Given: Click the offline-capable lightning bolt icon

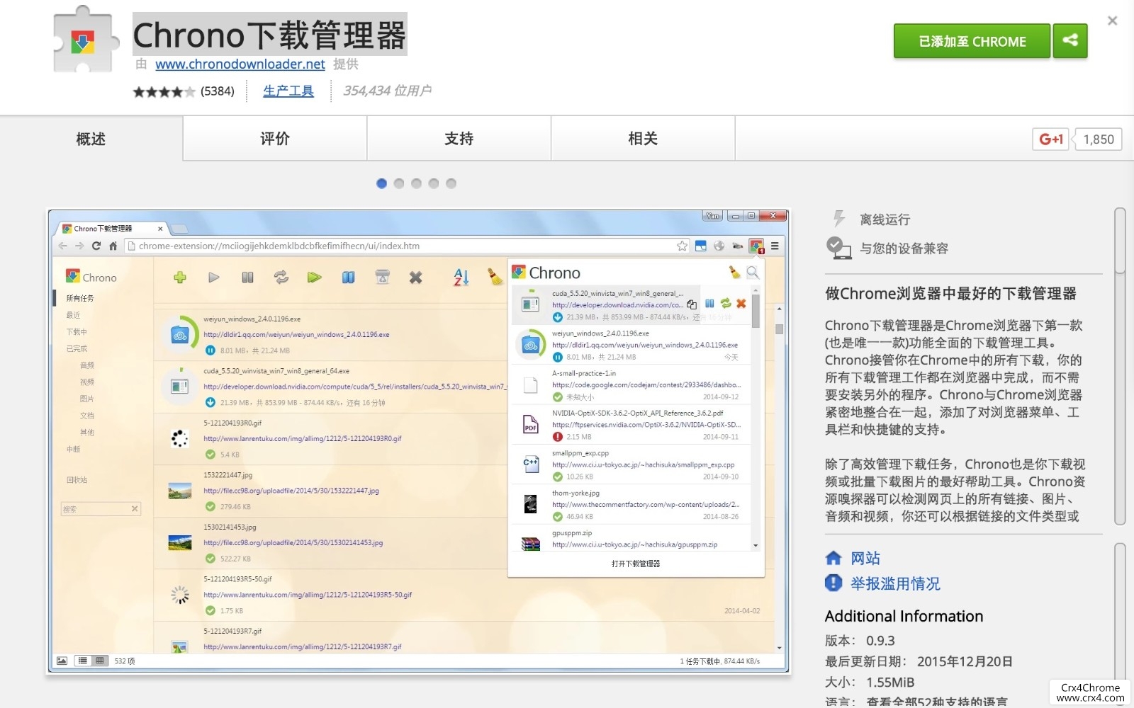Looking at the screenshot, I should [x=838, y=219].
